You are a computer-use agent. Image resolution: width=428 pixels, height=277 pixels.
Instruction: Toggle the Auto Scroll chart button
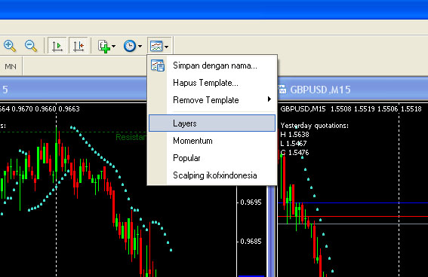[x=57, y=46]
